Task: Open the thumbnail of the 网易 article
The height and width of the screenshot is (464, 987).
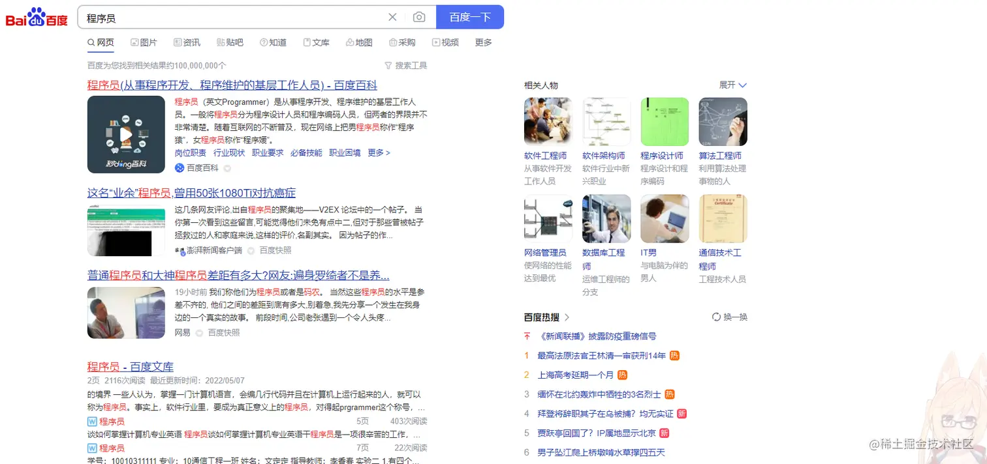Action: [126, 313]
